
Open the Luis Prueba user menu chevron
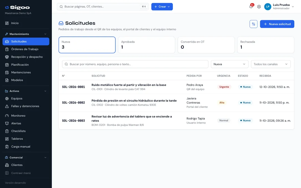tap(293, 7)
